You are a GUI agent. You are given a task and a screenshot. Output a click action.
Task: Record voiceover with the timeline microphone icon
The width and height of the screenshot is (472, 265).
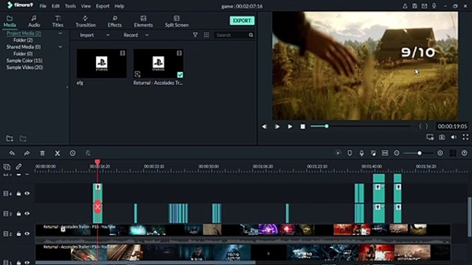pyautogui.click(x=362, y=153)
